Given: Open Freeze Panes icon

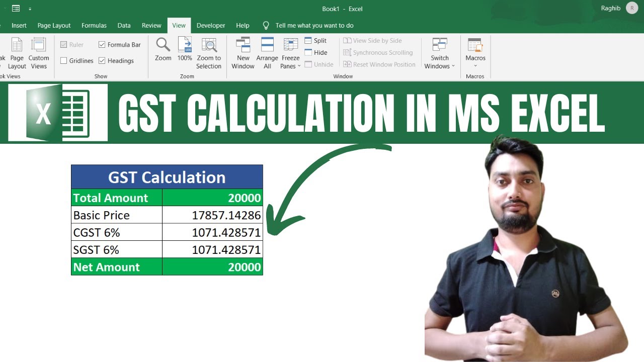Looking at the screenshot, I should click(291, 45).
